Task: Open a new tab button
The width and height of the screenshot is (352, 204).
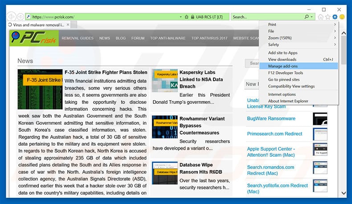Action: [x=74, y=24]
